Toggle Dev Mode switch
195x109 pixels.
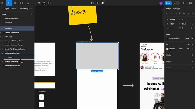tap(176, 3)
